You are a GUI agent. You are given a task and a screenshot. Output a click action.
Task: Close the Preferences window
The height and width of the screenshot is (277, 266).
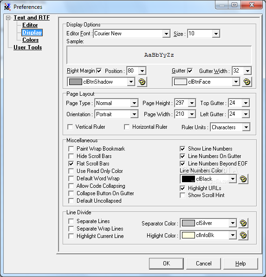click(x=252, y=5)
